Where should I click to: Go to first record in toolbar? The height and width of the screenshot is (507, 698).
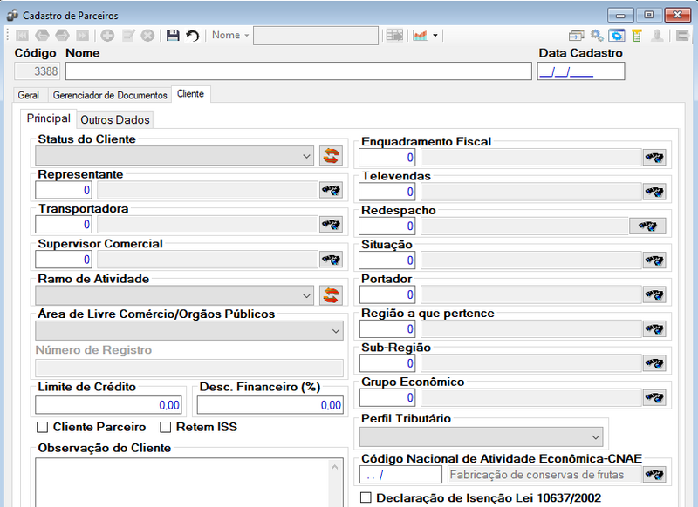[22, 35]
